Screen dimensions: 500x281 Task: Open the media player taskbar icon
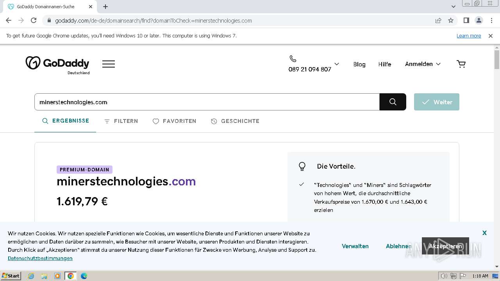[57, 276]
